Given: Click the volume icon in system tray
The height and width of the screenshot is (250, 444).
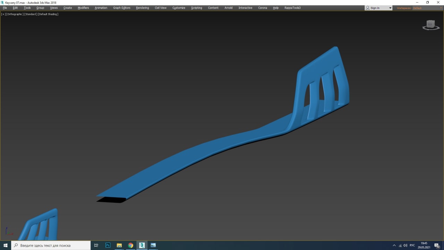Looking at the screenshot, I should coord(405,245).
